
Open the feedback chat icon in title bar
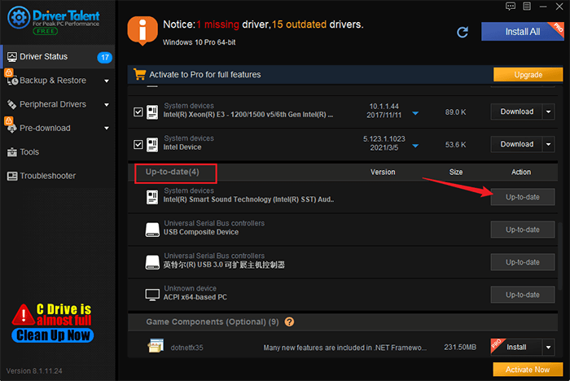point(511,7)
